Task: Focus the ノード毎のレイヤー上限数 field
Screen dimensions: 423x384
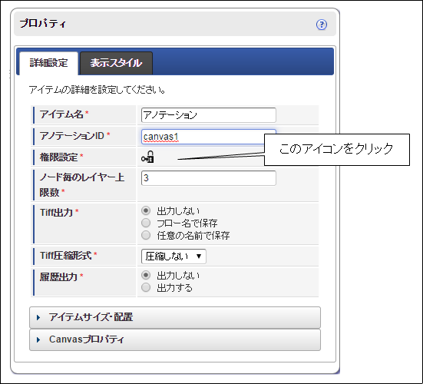Action: coord(209,178)
